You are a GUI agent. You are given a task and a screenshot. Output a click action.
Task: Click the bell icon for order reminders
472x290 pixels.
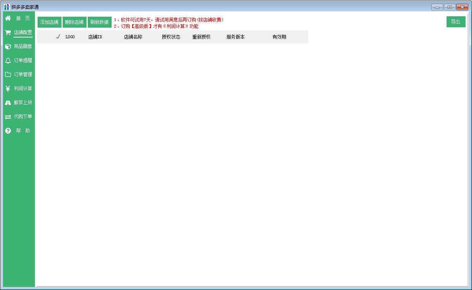(x=8, y=61)
